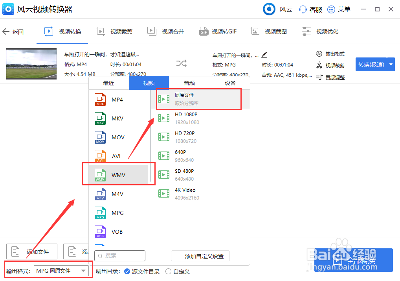400x281 pixels.
Task: Click the 添加自定义设置 button
Action: pos(200,255)
